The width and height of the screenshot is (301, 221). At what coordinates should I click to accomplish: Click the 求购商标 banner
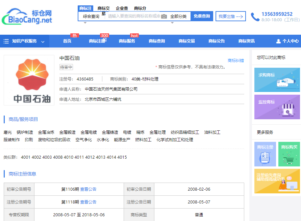[277, 80]
